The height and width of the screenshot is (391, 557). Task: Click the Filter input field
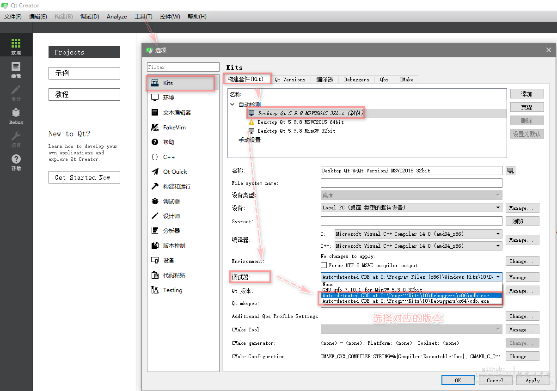183,67
